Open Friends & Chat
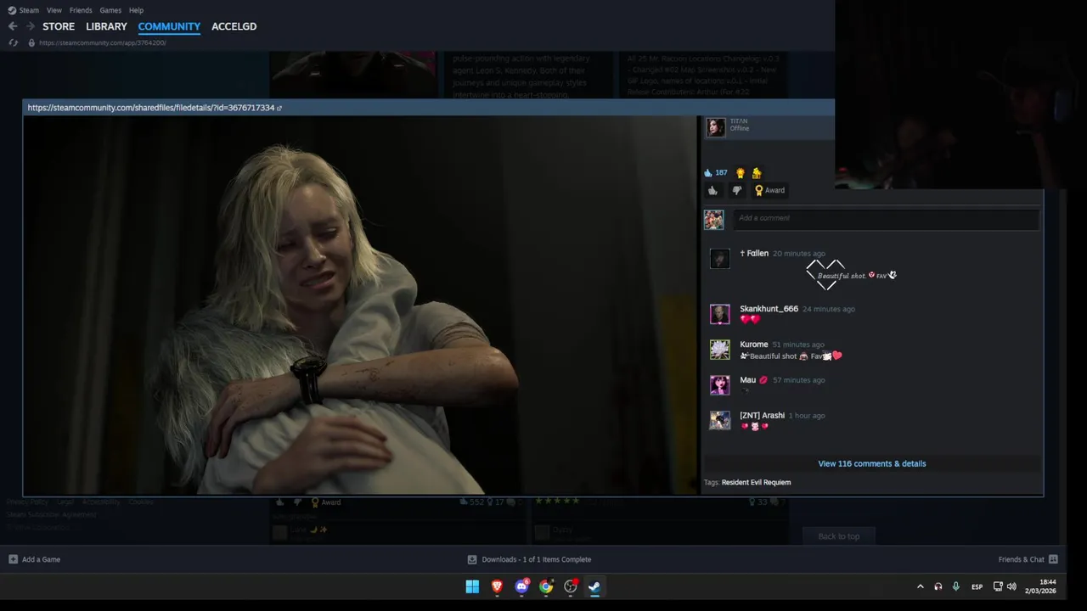 [x=1028, y=559]
